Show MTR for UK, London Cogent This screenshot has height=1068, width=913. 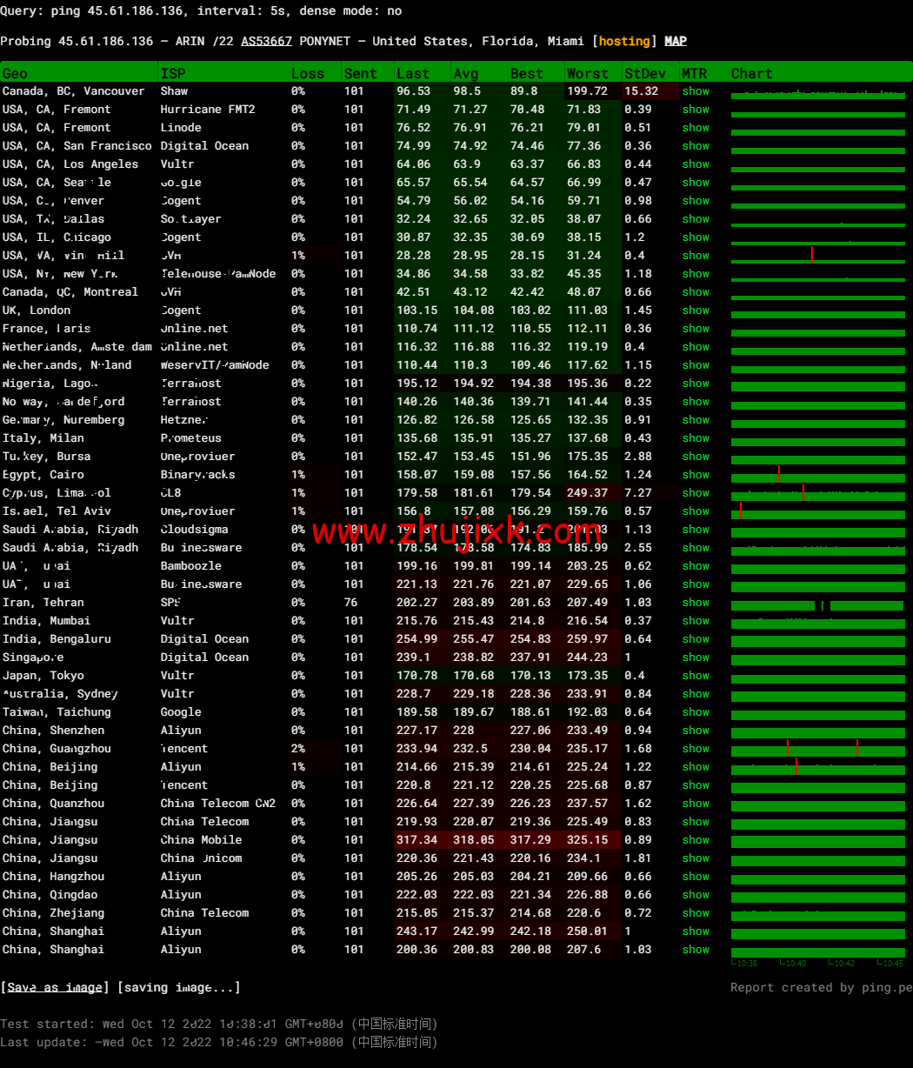pyautogui.click(x=696, y=310)
